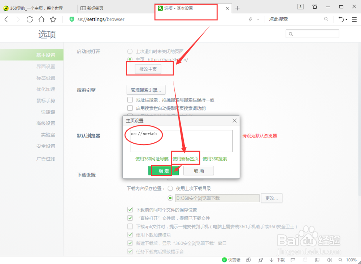
Task: Reload the page with refresh icon
Action: click(x=30, y=20)
